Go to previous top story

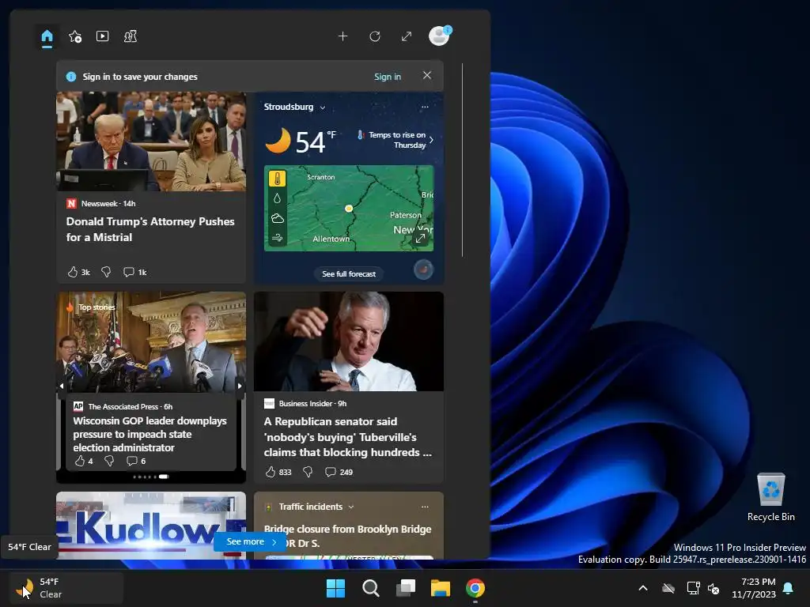[x=62, y=386]
